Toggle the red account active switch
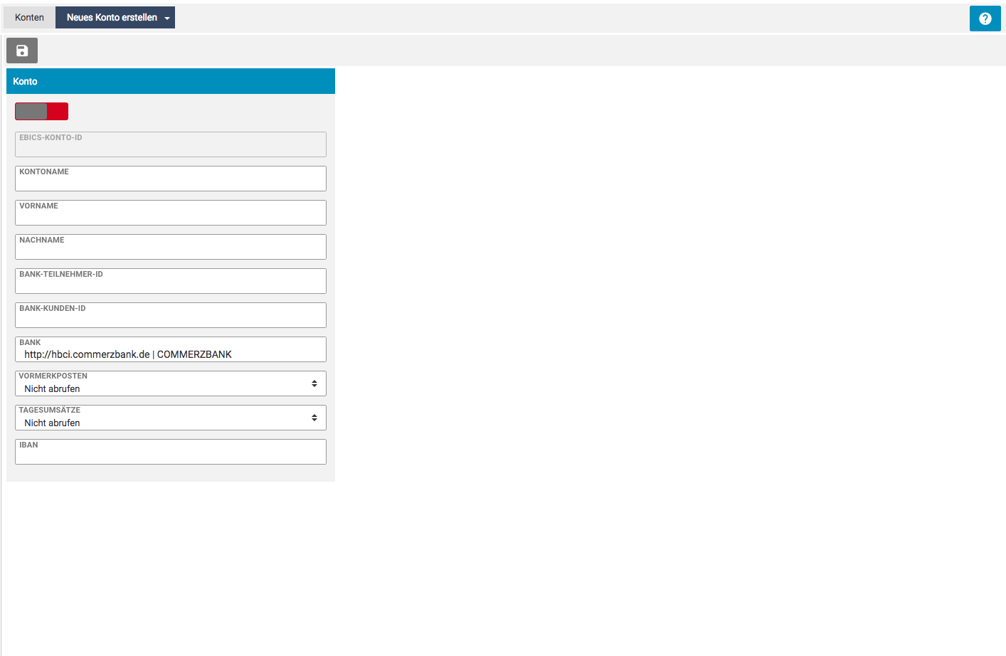The height and width of the screenshot is (656, 1006). pos(41,111)
